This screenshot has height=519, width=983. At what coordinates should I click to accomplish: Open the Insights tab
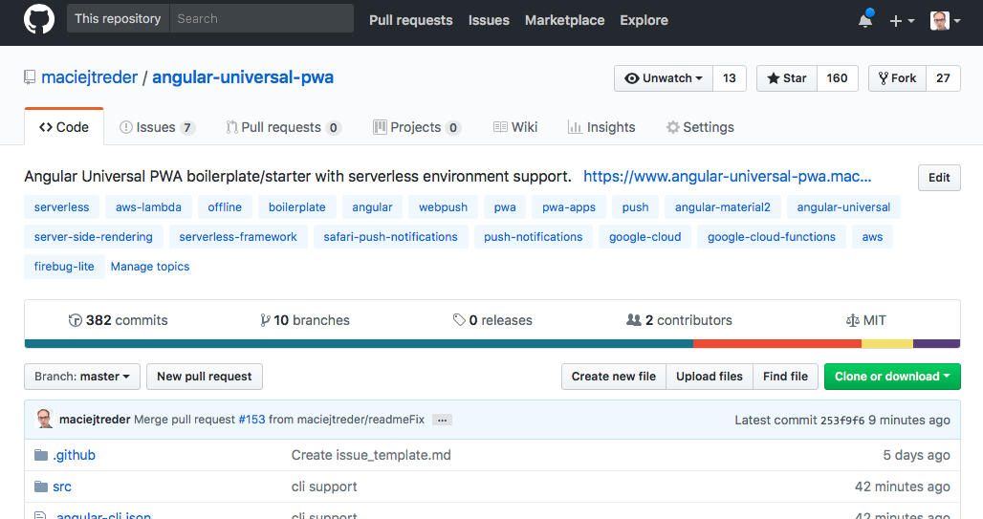[x=601, y=127]
